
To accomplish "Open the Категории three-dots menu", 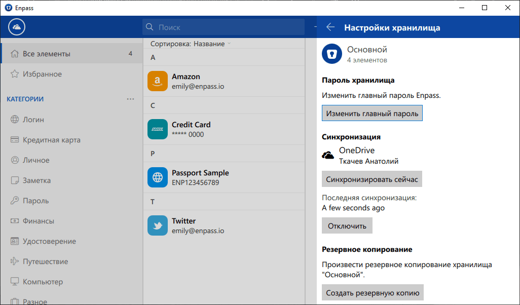I will [130, 99].
